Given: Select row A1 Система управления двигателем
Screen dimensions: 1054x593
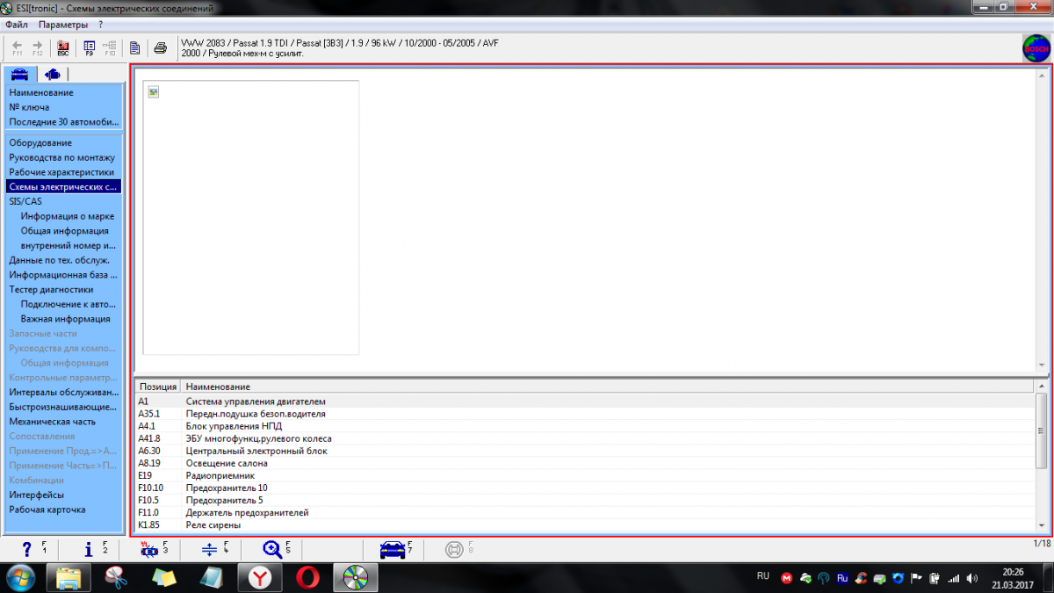Looking at the screenshot, I should click(585, 401).
